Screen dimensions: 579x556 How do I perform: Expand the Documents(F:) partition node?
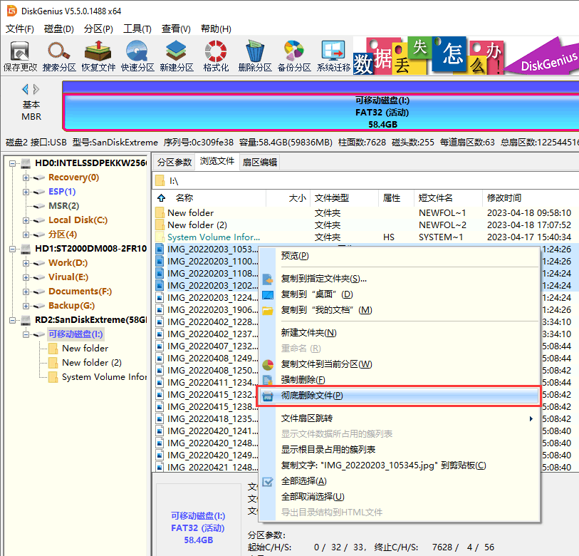(26, 292)
